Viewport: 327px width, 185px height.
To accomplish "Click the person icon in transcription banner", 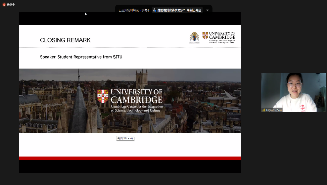I will pos(155,10).
